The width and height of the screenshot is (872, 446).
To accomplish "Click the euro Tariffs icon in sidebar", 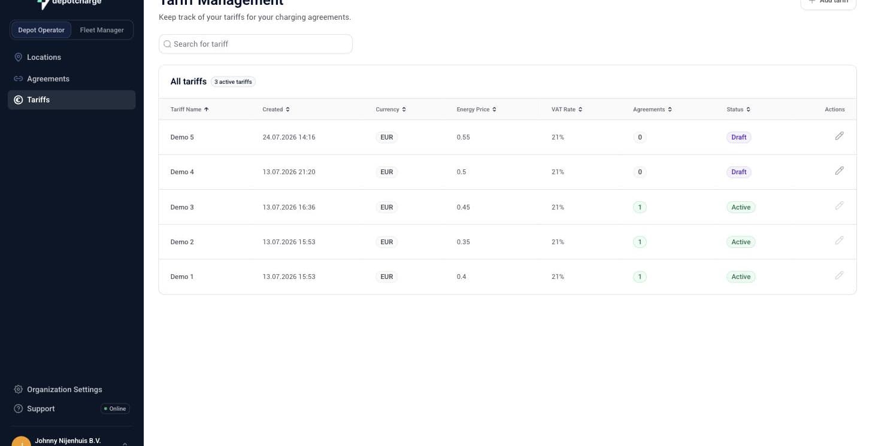I will click(18, 100).
